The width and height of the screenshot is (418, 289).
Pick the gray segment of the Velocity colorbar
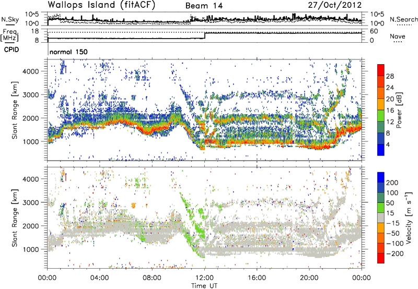[x=381, y=218]
